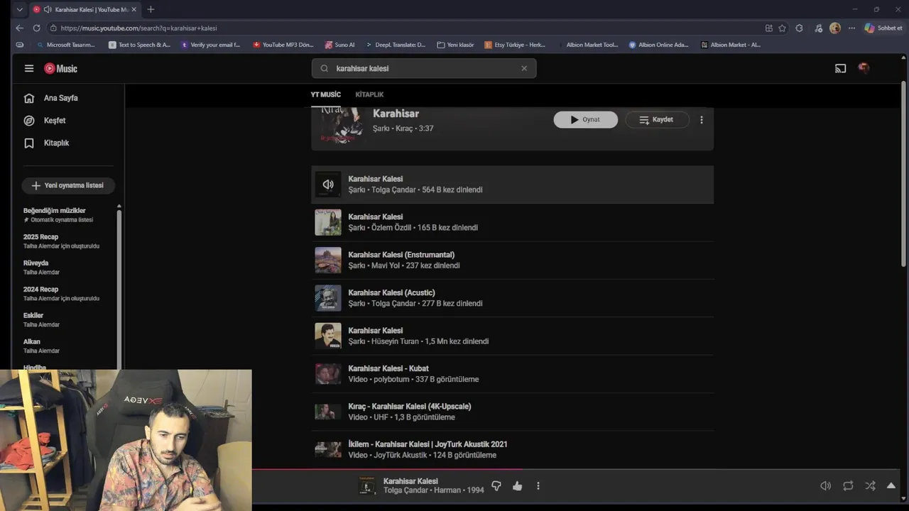The width and height of the screenshot is (909, 511).
Task: Open Yeni klasör bookmark folder
Action: [455, 45]
